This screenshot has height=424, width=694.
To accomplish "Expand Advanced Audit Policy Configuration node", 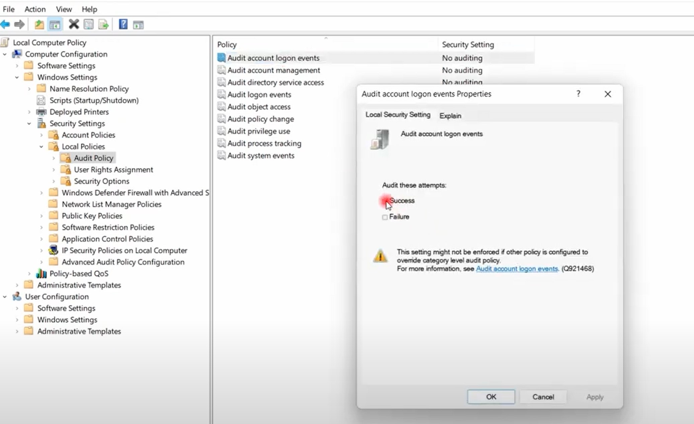I will point(42,262).
